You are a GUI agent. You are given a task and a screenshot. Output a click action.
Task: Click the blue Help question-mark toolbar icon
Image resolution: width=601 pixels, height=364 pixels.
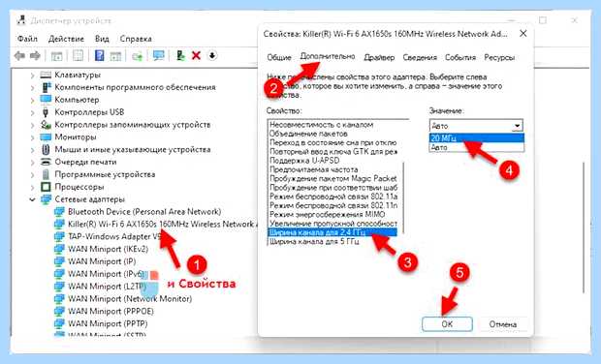[x=99, y=56]
